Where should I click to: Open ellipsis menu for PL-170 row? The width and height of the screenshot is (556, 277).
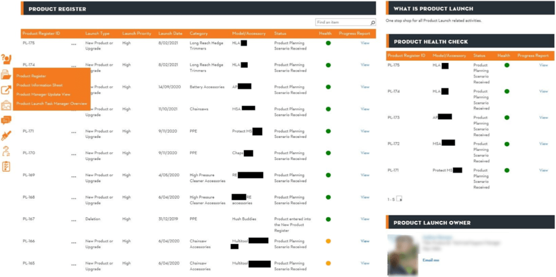coord(73,153)
